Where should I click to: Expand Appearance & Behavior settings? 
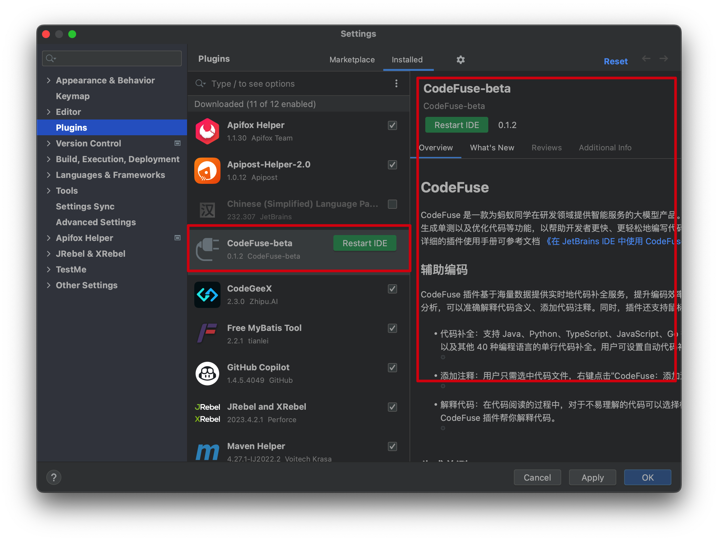(49, 80)
